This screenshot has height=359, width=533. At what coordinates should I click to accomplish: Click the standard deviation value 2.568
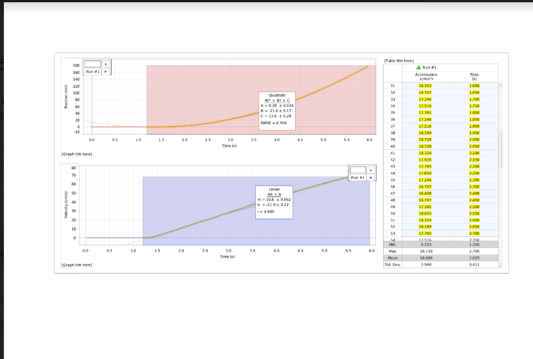(426, 265)
